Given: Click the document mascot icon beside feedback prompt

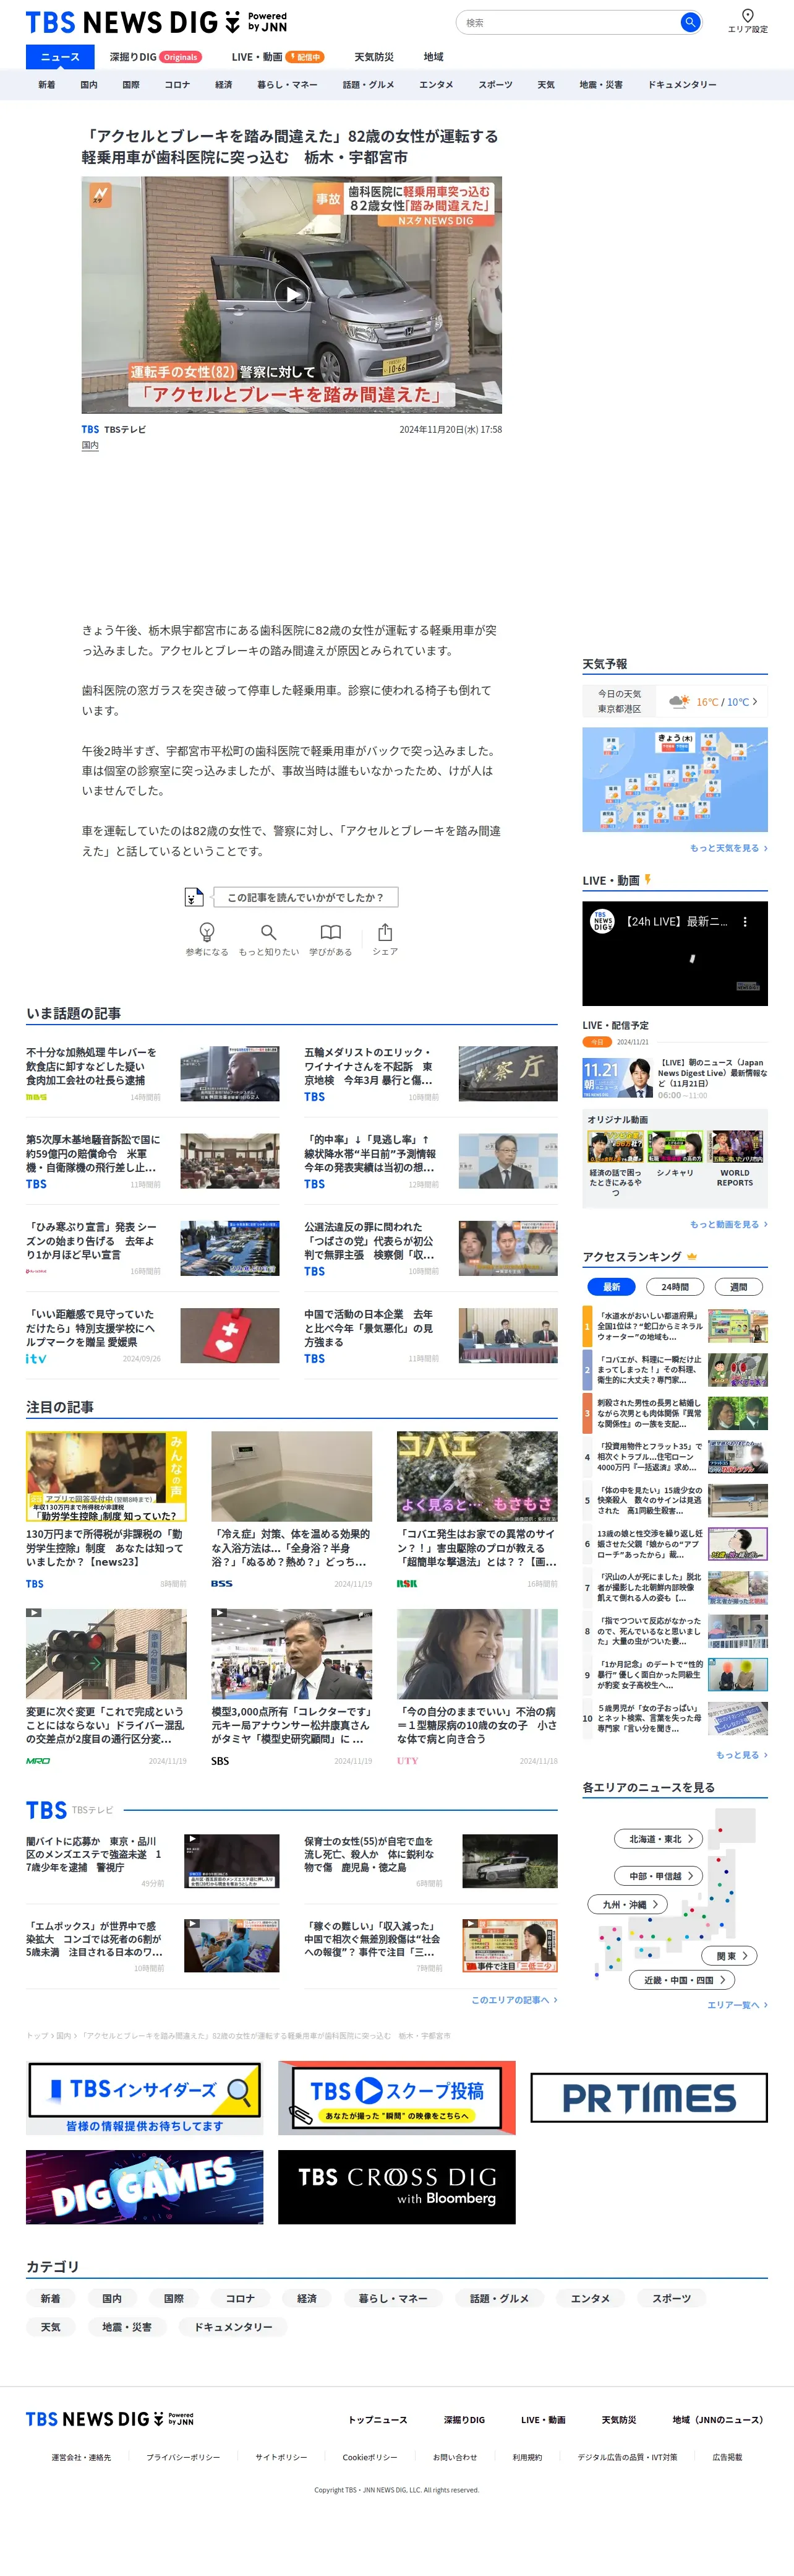Looking at the screenshot, I should [x=194, y=897].
